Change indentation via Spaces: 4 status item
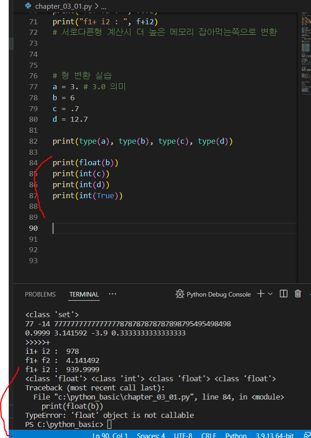This screenshot has width=311, height=438. (151, 436)
